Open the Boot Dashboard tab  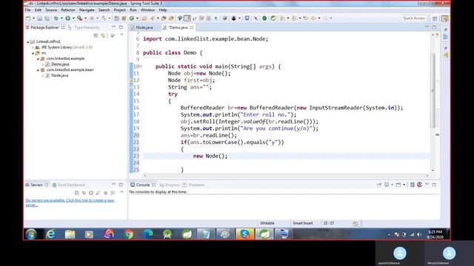click(69, 185)
